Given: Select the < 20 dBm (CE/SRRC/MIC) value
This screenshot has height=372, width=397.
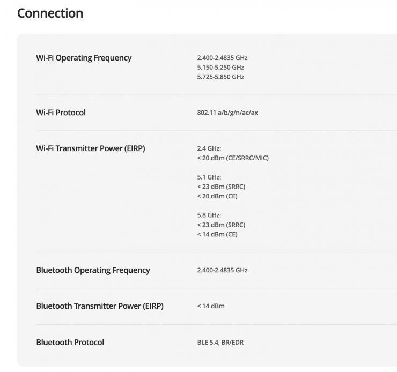Looking at the screenshot, I should pos(233,158).
